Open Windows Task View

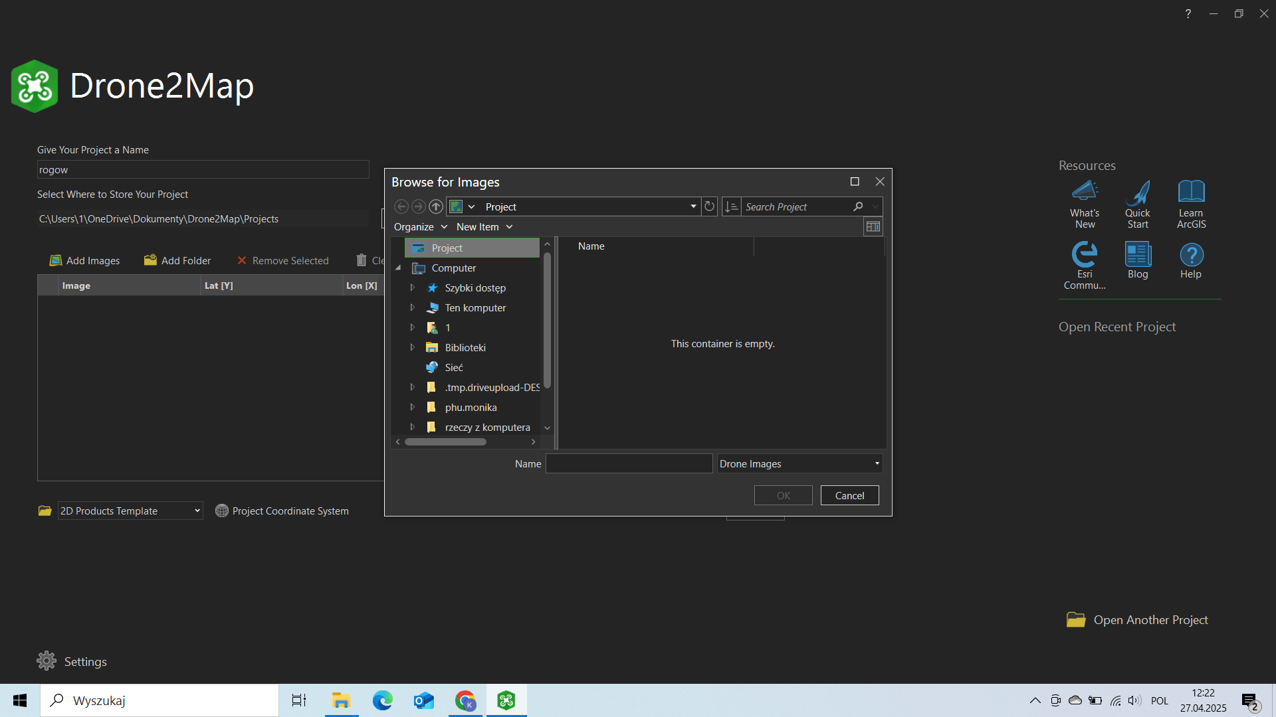click(299, 700)
